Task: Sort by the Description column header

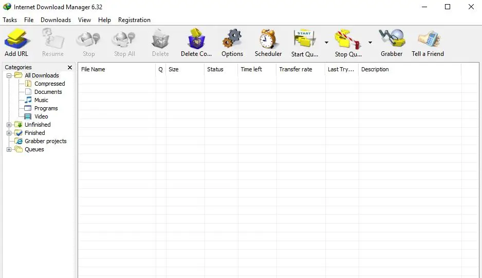Action: tap(410, 69)
